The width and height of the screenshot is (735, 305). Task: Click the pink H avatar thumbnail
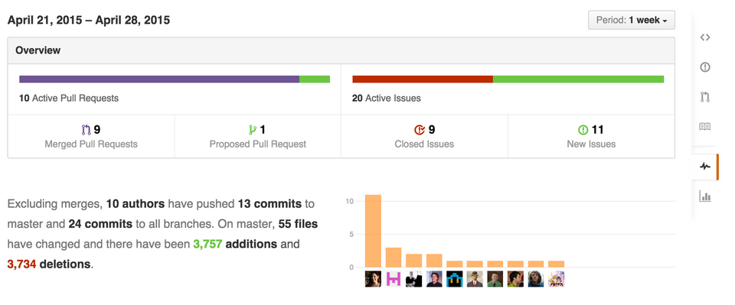(394, 279)
